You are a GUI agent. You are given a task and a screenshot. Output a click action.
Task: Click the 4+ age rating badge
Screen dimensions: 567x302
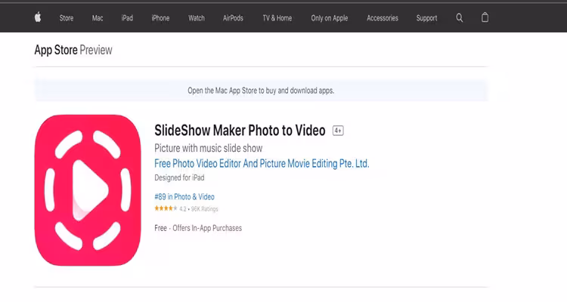pyautogui.click(x=338, y=131)
